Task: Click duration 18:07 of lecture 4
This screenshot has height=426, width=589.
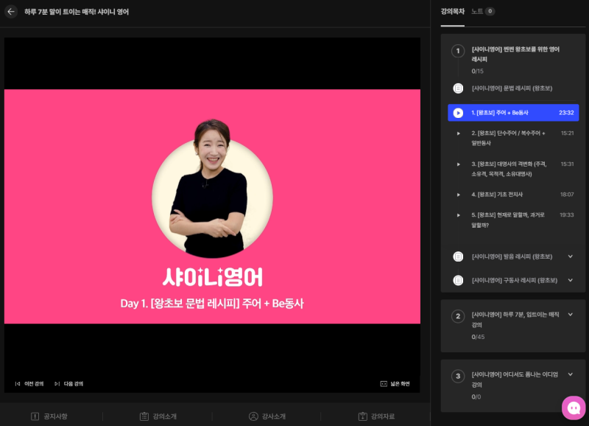Action: [x=567, y=195]
